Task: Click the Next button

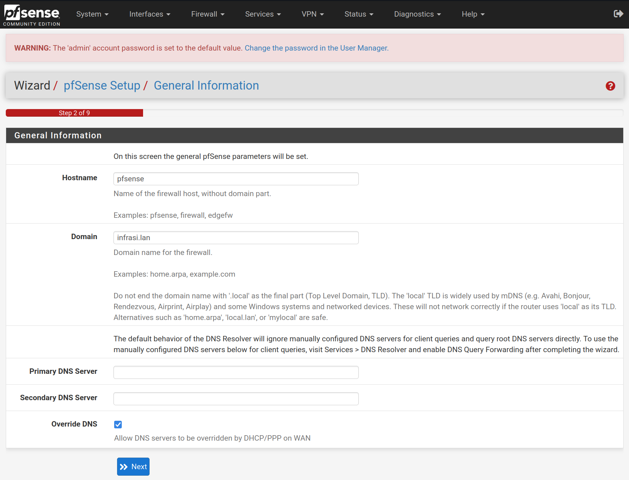Action: (x=133, y=467)
